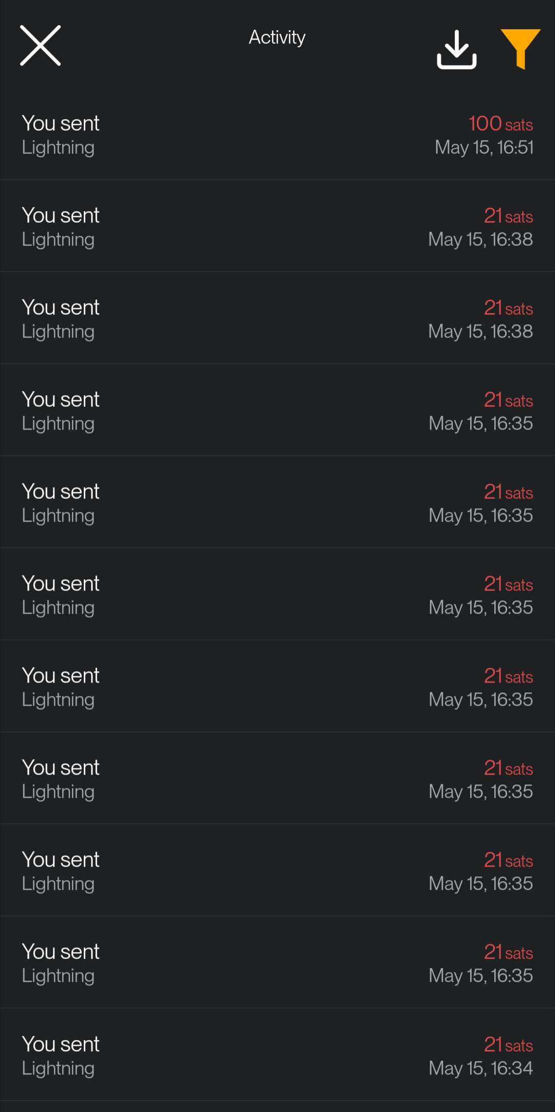The height and width of the screenshot is (1112, 555).
Task: Select the upper 21 sats payment at 16:38
Action: 277,226
